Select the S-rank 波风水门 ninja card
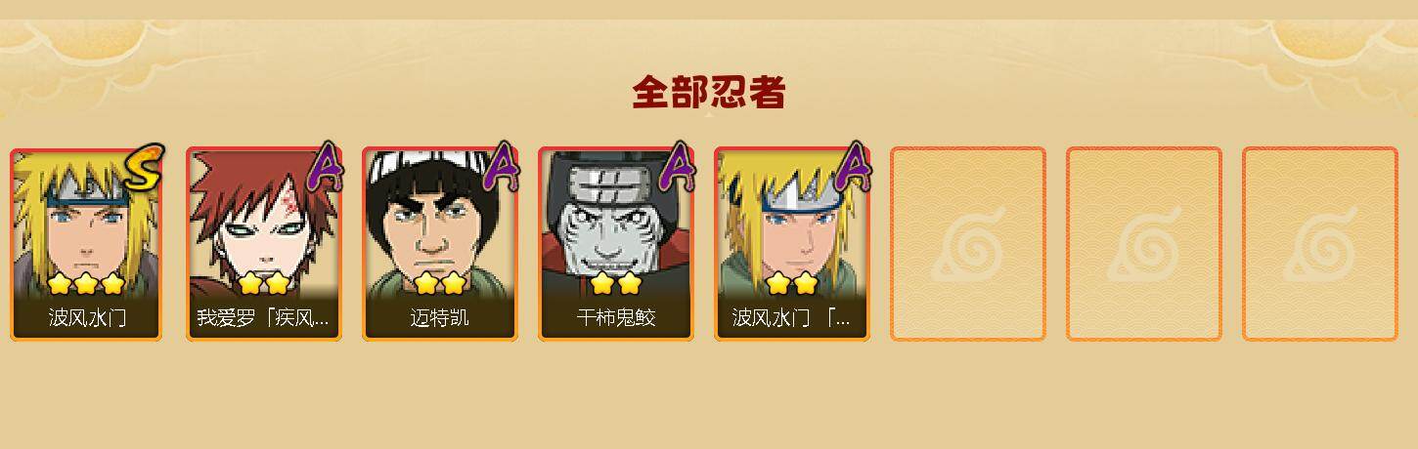Image resolution: width=1418 pixels, height=449 pixels. [x=87, y=243]
